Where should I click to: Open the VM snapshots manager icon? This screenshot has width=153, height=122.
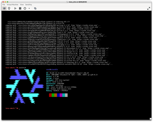point(35,9)
